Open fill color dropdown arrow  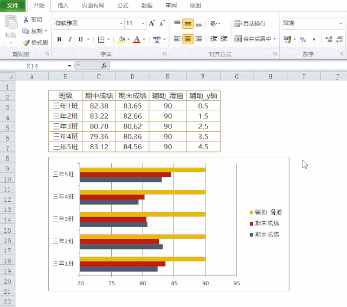click(x=128, y=40)
